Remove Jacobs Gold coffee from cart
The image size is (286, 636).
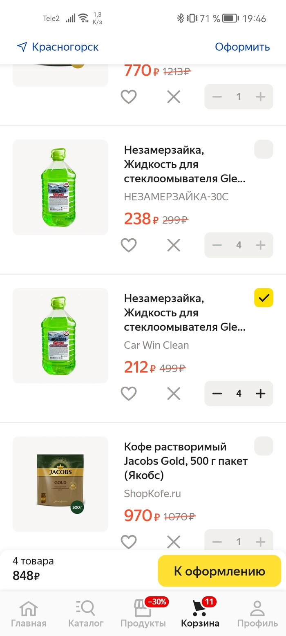[174, 542]
